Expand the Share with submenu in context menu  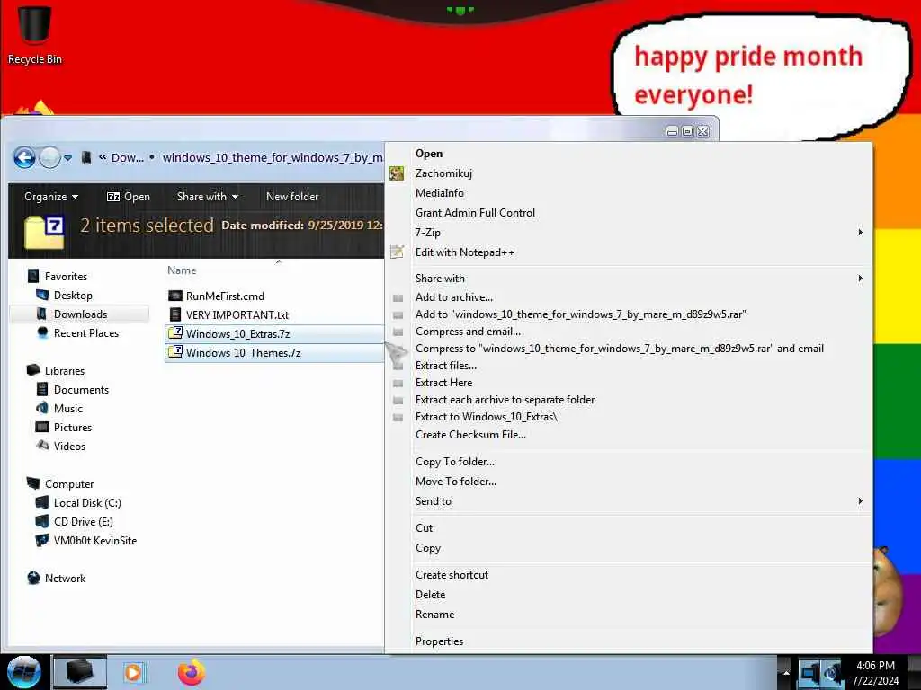[x=629, y=279]
